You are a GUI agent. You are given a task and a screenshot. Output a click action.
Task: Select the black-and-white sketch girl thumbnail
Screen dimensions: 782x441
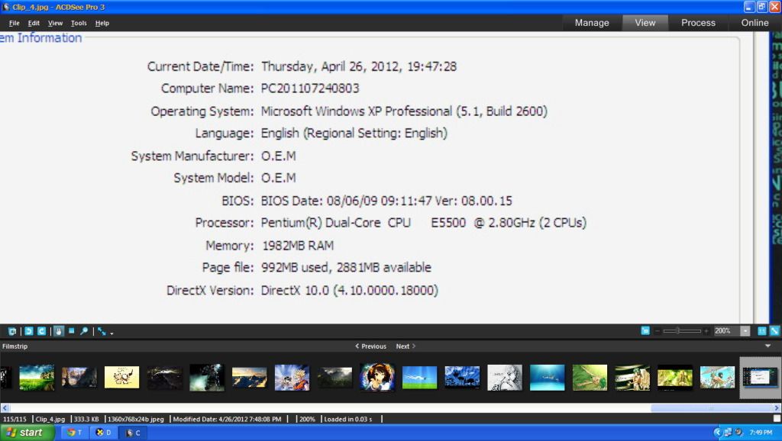505,377
